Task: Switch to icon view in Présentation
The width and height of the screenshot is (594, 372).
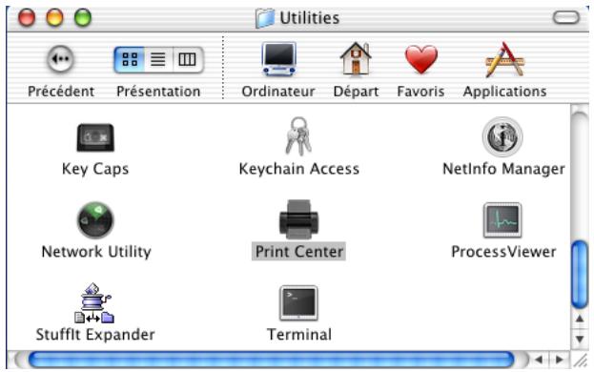Action: click(x=129, y=59)
